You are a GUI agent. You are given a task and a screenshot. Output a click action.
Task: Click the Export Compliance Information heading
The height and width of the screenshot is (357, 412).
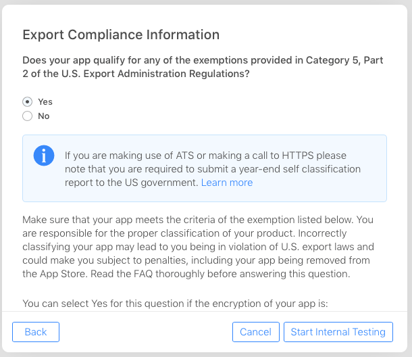[121, 34]
